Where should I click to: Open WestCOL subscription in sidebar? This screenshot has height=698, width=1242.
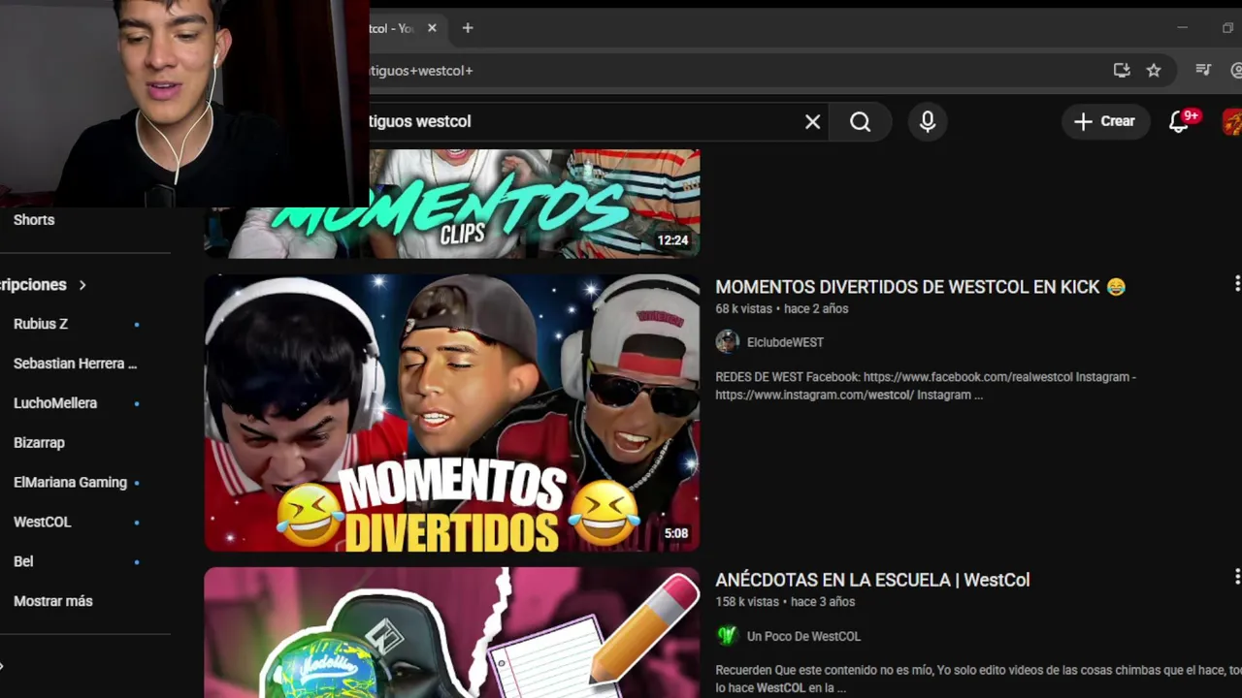click(43, 522)
